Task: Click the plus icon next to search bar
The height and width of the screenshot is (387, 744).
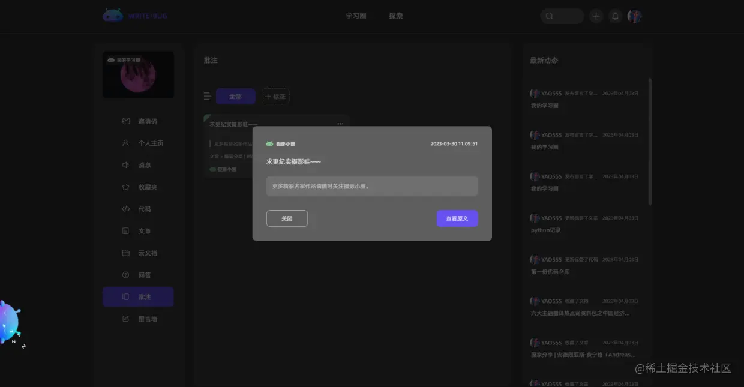Action: coord(595,16)
